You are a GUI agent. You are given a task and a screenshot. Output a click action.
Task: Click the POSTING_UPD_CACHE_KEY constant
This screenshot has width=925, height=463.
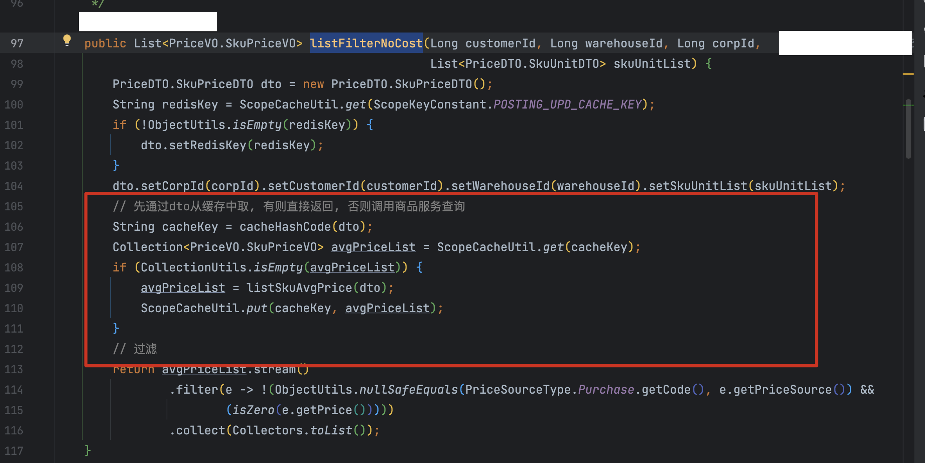click(x=567, y=105)
